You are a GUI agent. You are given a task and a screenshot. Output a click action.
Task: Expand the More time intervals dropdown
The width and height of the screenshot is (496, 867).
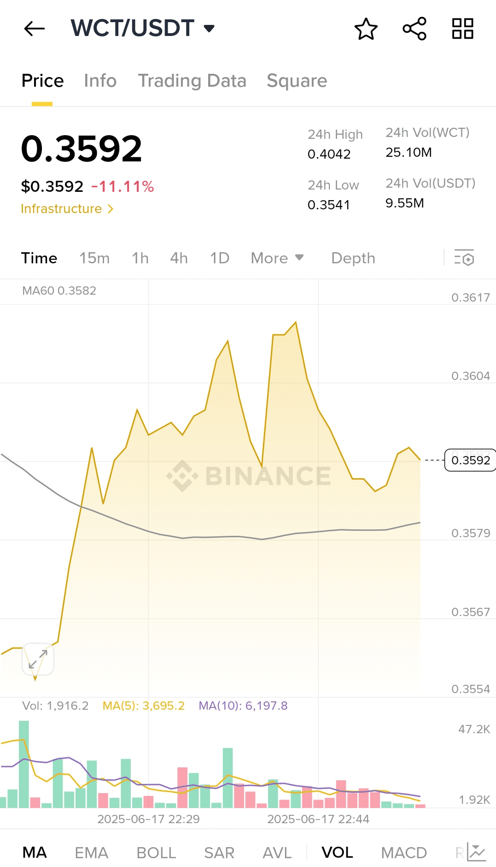point(277,258)
